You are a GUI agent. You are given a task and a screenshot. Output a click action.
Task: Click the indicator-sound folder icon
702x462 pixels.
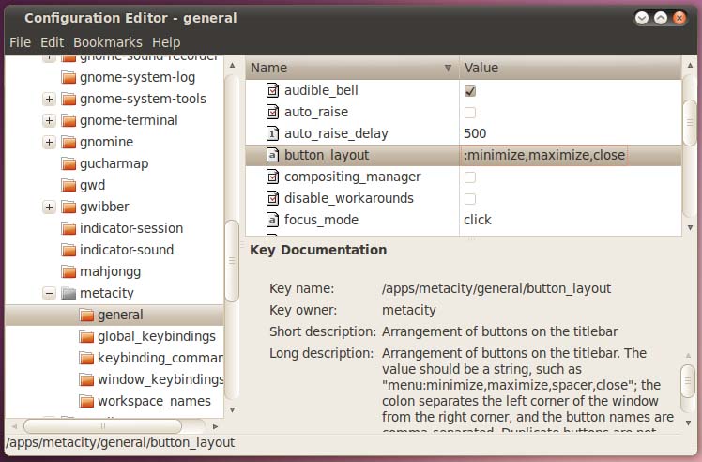pyautogui.click(x=69, y=250)
